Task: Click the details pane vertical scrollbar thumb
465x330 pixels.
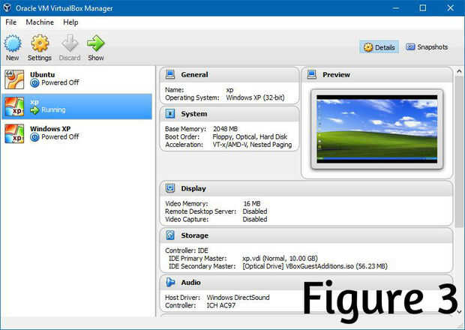Action: tap(459, 151)
